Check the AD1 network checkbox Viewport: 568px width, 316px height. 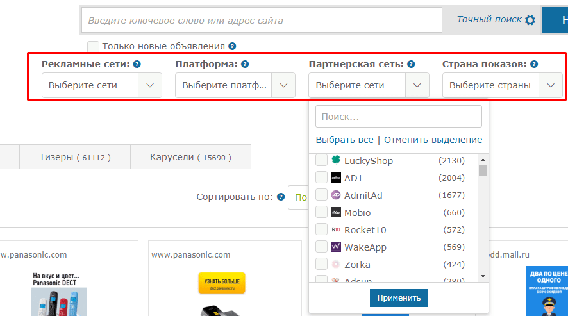pyautogui.click(x=321, y=177)
